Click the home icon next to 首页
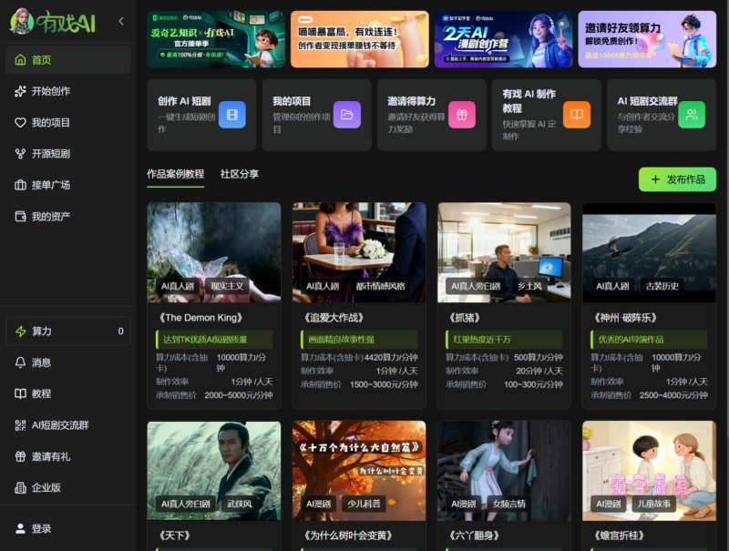The image size is (729, 551). coord(20,59)
